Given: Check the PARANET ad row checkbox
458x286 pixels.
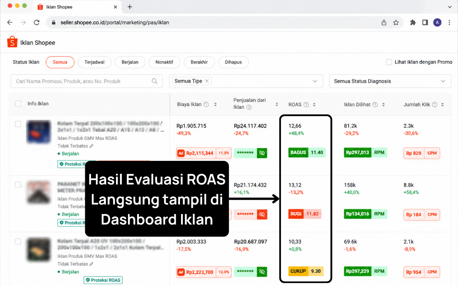Looking at the screenshot, I should click(18, 185).
